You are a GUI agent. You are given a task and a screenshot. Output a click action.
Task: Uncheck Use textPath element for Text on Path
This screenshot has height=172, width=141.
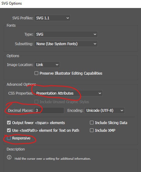9,130
